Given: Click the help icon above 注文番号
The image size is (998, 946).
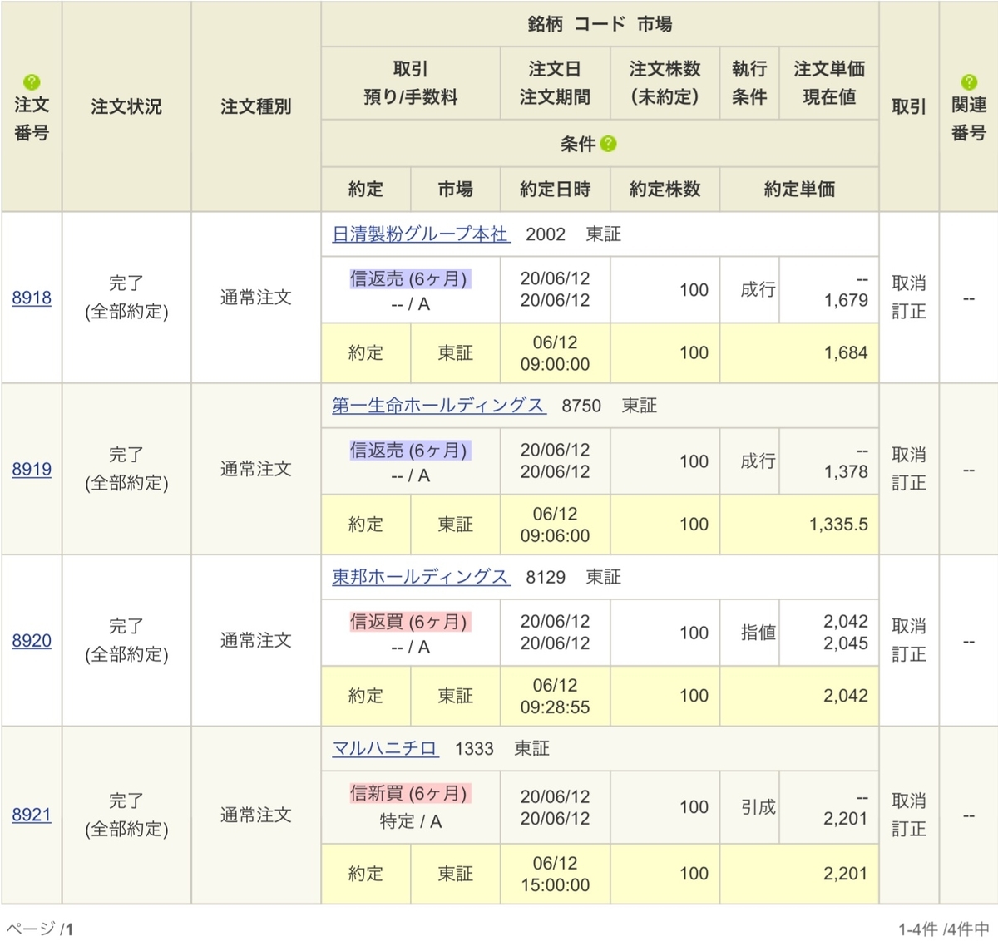Looking at the screenshot, I should pos(32,81).
